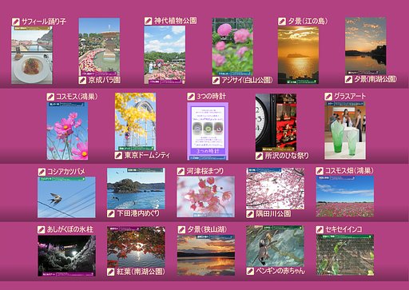409x290 pixels.
Task: Click the pencil icon beside 京成バラ園
Action: (82, 80)
